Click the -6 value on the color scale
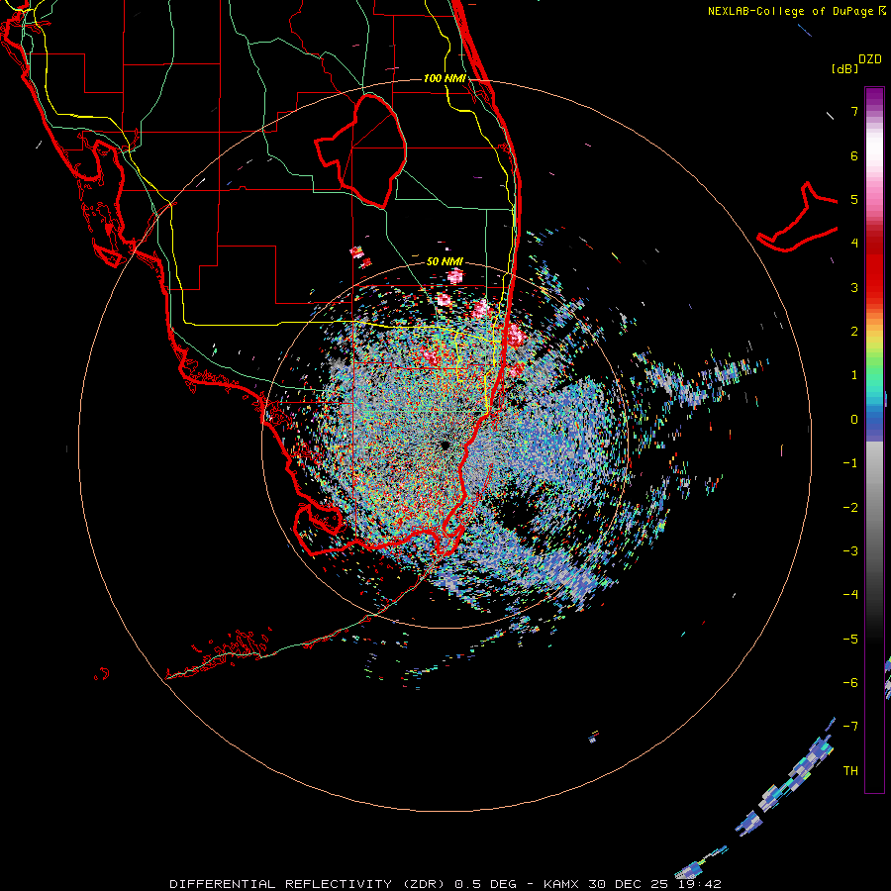Viewport: 891px width, 891px height. (850, 682)
